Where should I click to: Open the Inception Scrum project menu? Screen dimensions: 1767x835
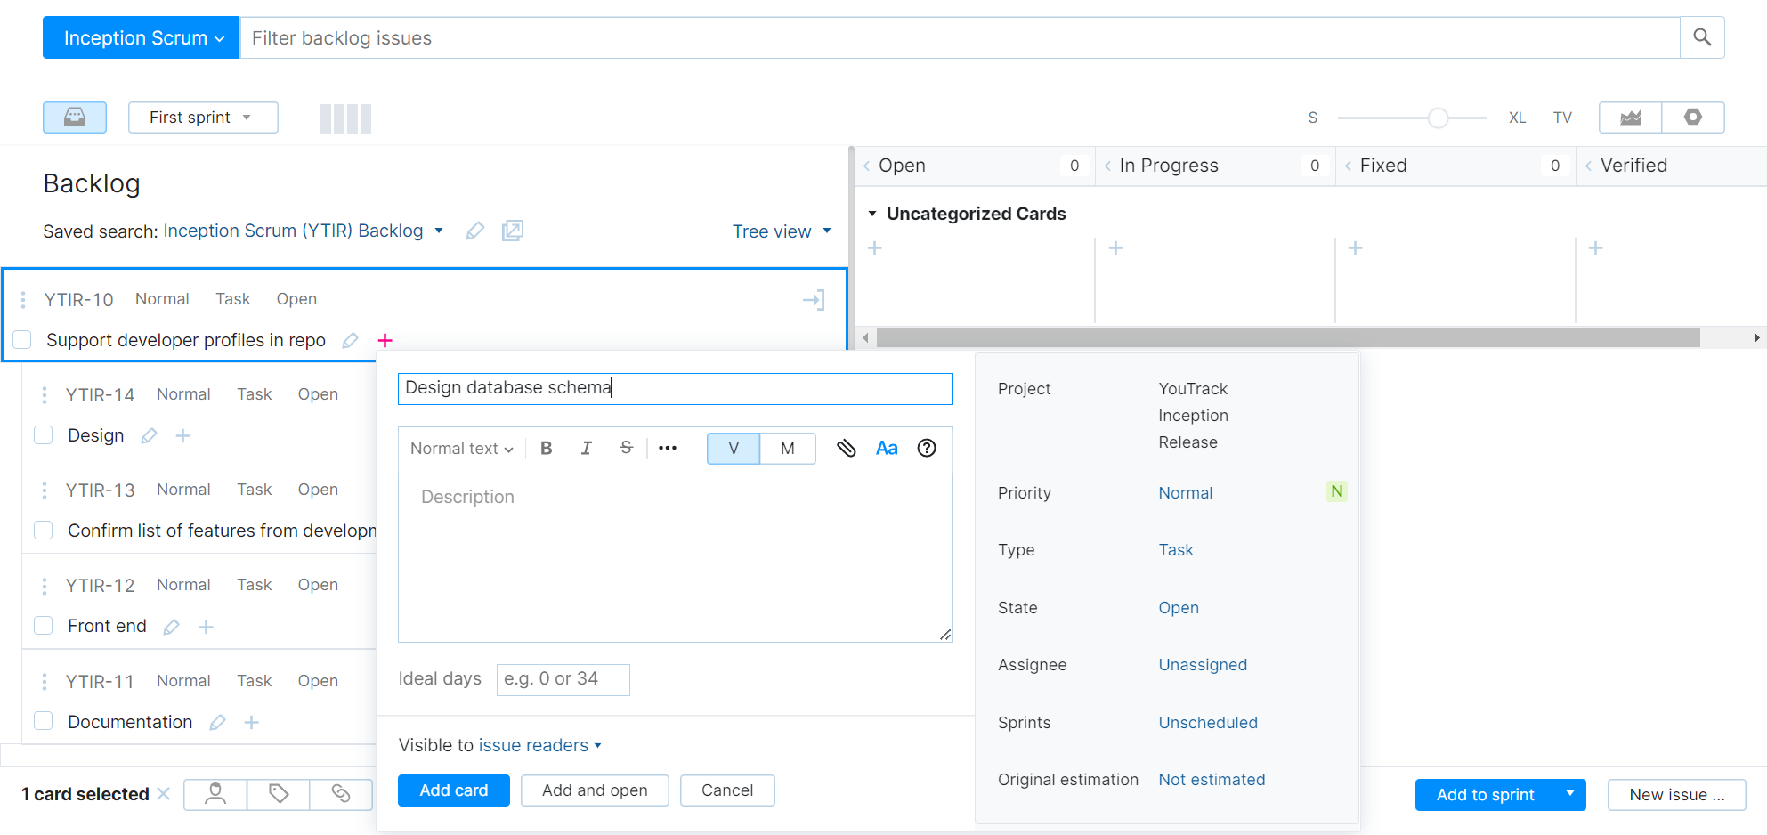click(x=140, y=37)
